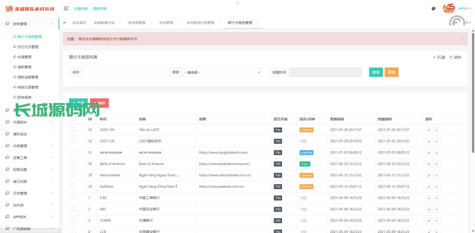Open the 语言 language dropdown
The image size is (475, 233).
[x=222, y=72]
